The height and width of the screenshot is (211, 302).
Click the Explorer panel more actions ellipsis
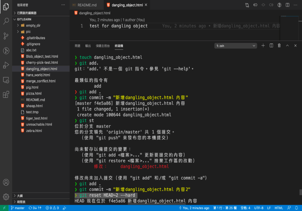[x=63, y=5]
